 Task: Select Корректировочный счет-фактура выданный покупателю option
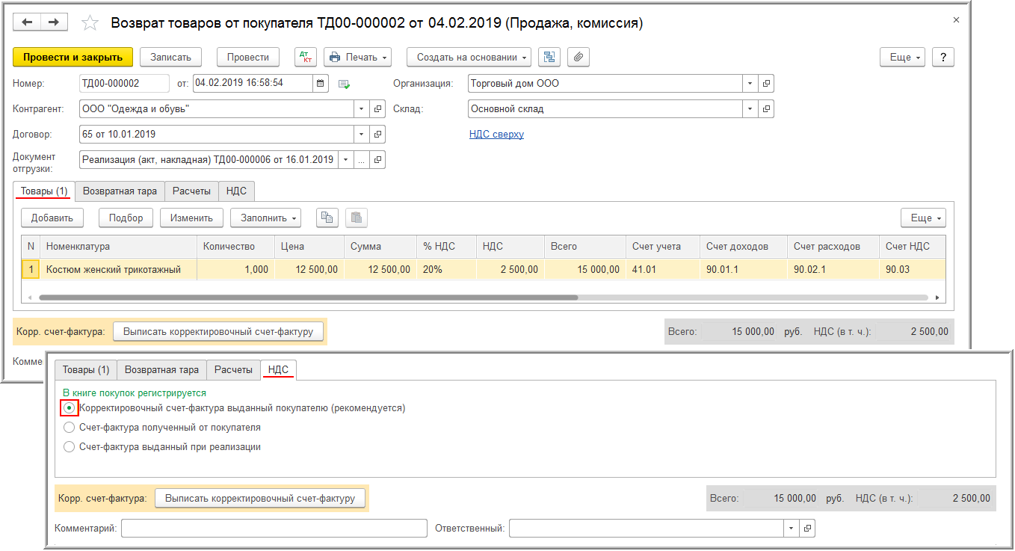point(70,408)
